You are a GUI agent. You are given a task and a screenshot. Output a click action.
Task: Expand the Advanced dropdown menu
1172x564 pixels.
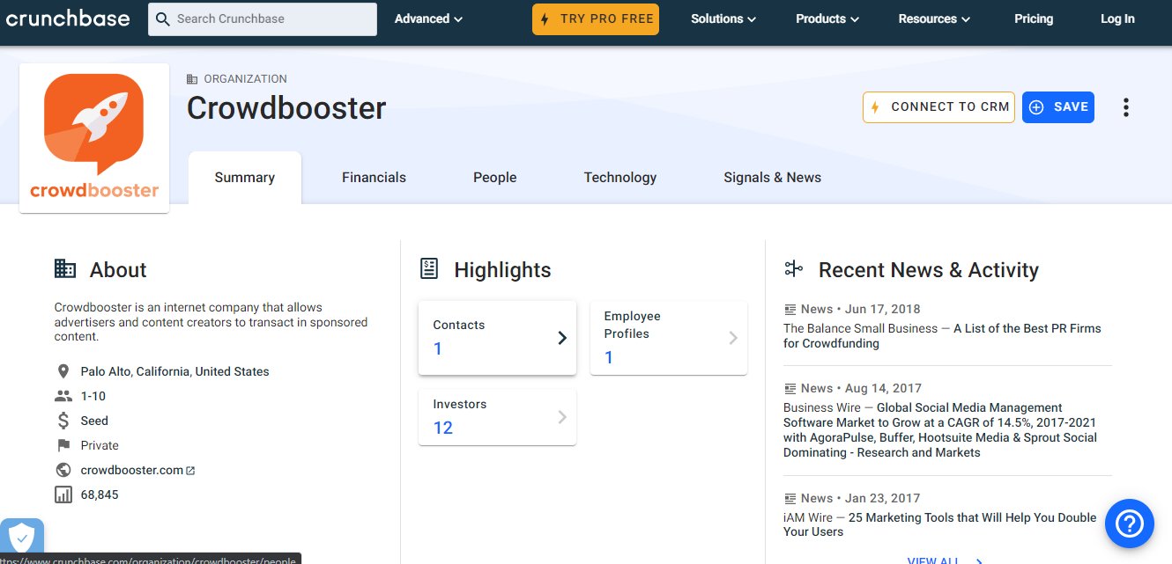click(428, 18)
